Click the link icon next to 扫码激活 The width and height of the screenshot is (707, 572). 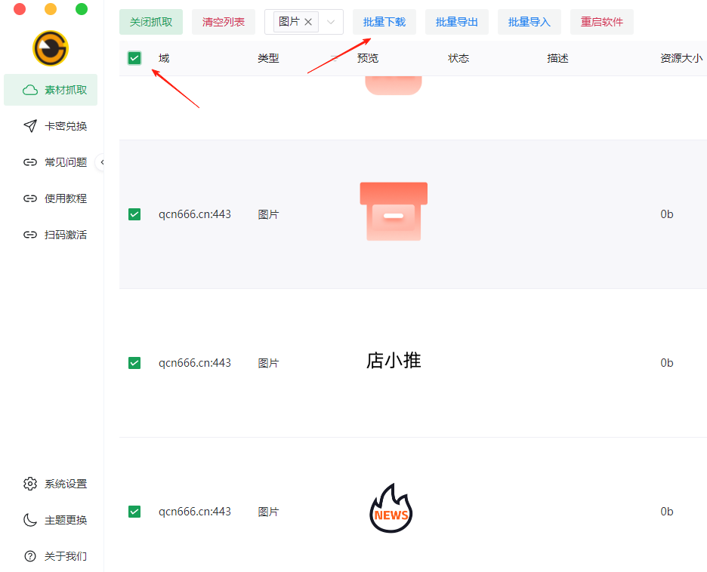29,234
